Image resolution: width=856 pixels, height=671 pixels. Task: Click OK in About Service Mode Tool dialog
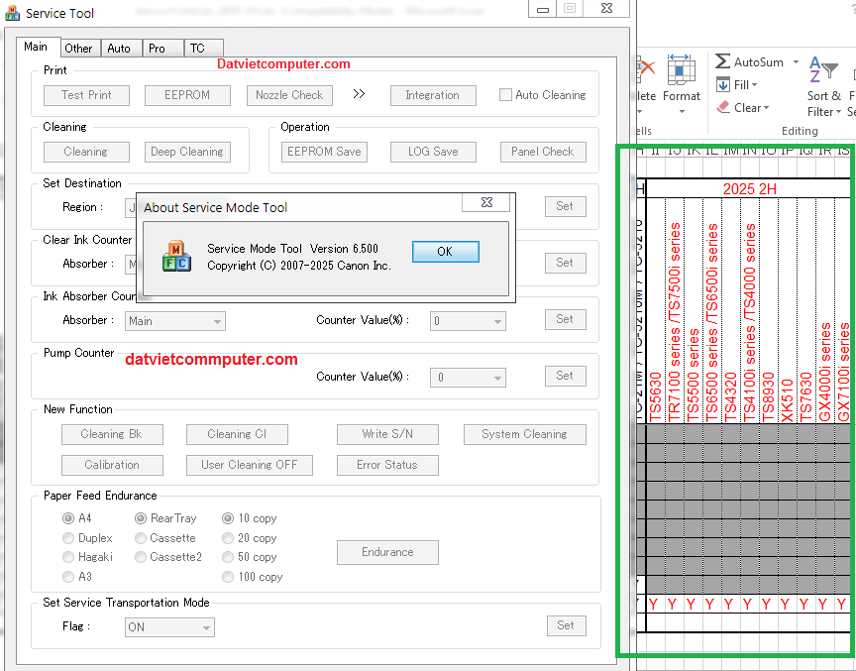(446, 251)
